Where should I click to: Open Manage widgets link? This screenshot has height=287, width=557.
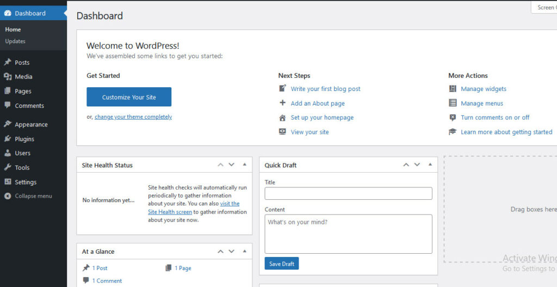click(484, 89)
